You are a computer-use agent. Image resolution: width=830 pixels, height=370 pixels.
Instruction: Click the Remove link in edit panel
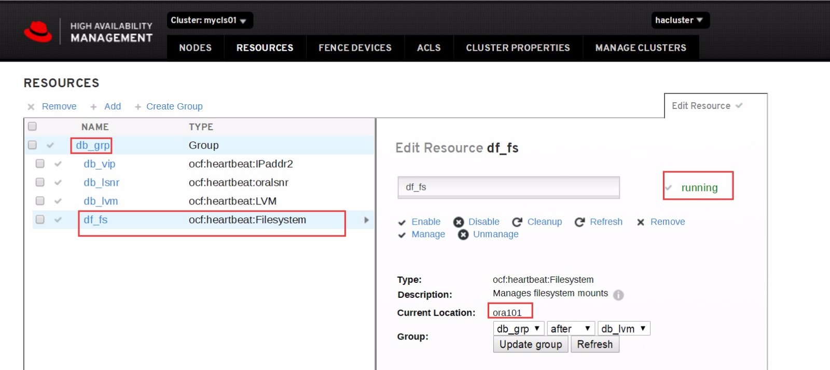click(x=668, y=222)
